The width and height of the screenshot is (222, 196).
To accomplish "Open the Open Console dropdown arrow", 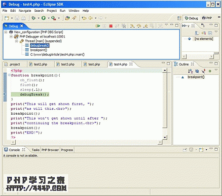I will point(206,150).
